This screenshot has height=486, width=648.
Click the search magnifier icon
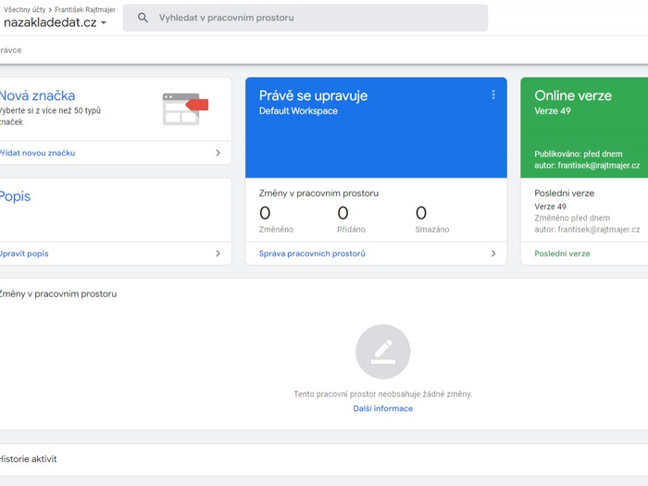pos(143,18)
